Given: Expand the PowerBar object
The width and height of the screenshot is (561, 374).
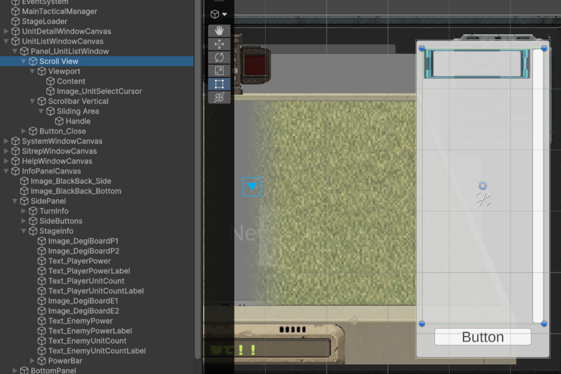Looking at the screenshot, I should 33,361.
